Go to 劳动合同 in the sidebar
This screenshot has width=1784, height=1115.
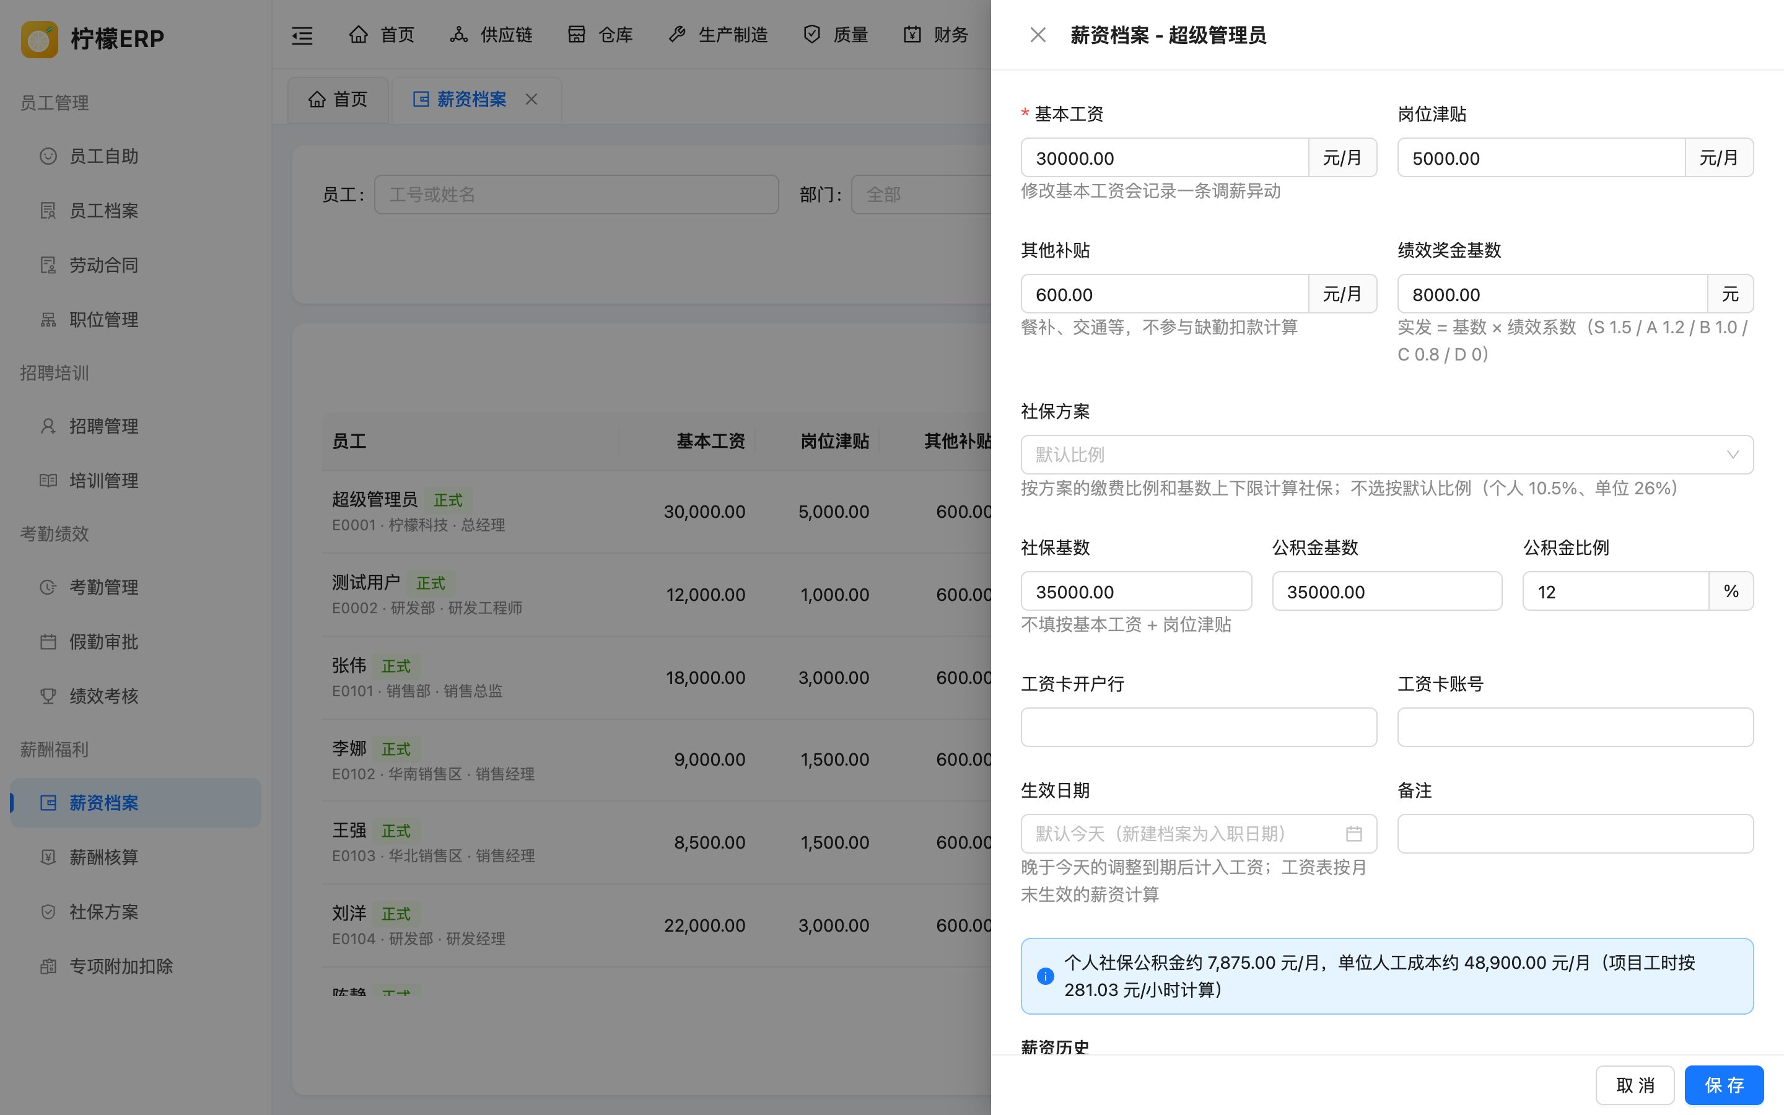[136, 266]
